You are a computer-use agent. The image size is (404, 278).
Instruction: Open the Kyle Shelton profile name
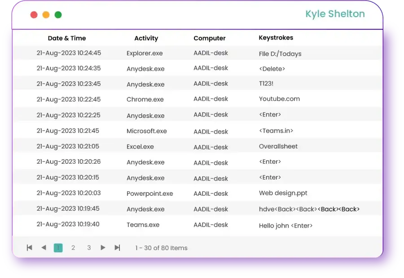click(335, 14)
